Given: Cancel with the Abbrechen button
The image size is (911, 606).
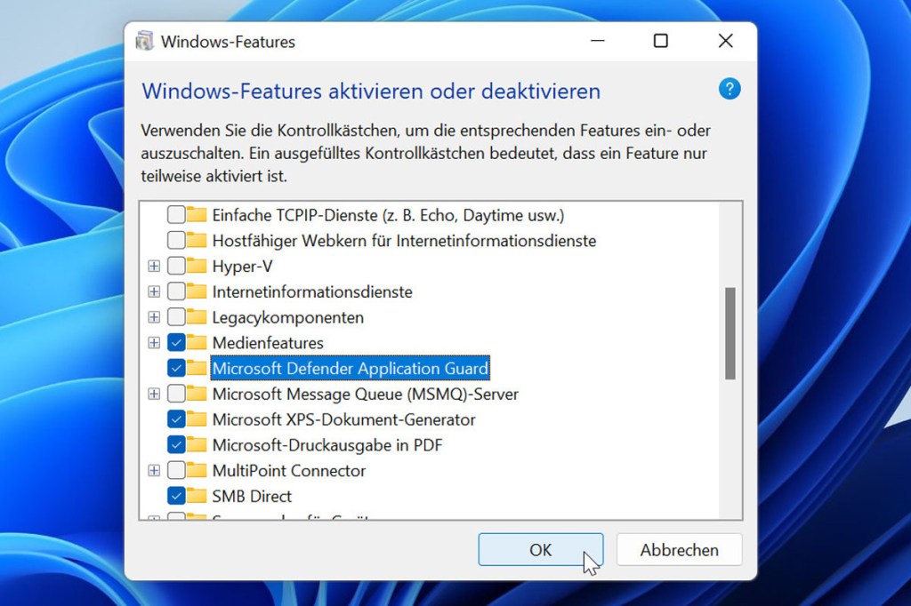Looking at the screenshot, I should click(x=679, y=549).
